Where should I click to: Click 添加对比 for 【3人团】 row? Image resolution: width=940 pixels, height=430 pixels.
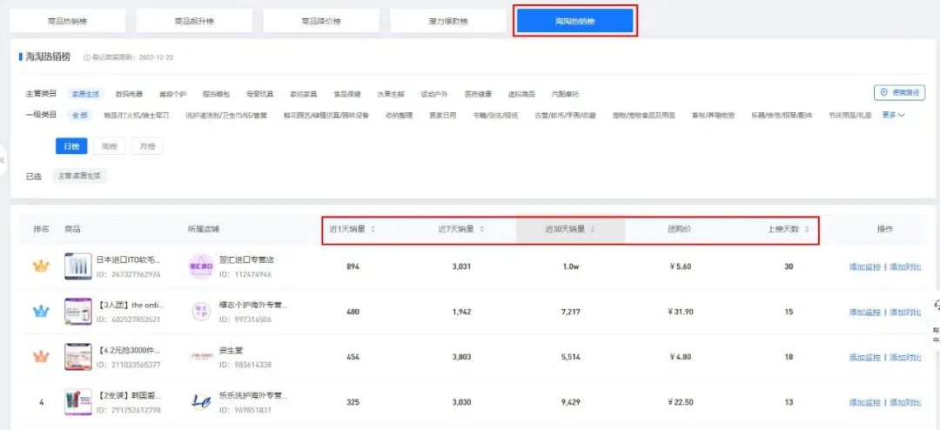[905, 312]
